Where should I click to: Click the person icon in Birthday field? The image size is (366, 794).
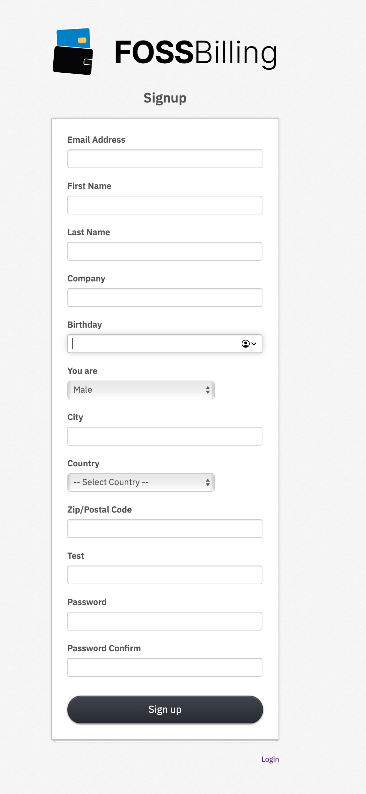point(245,344)
